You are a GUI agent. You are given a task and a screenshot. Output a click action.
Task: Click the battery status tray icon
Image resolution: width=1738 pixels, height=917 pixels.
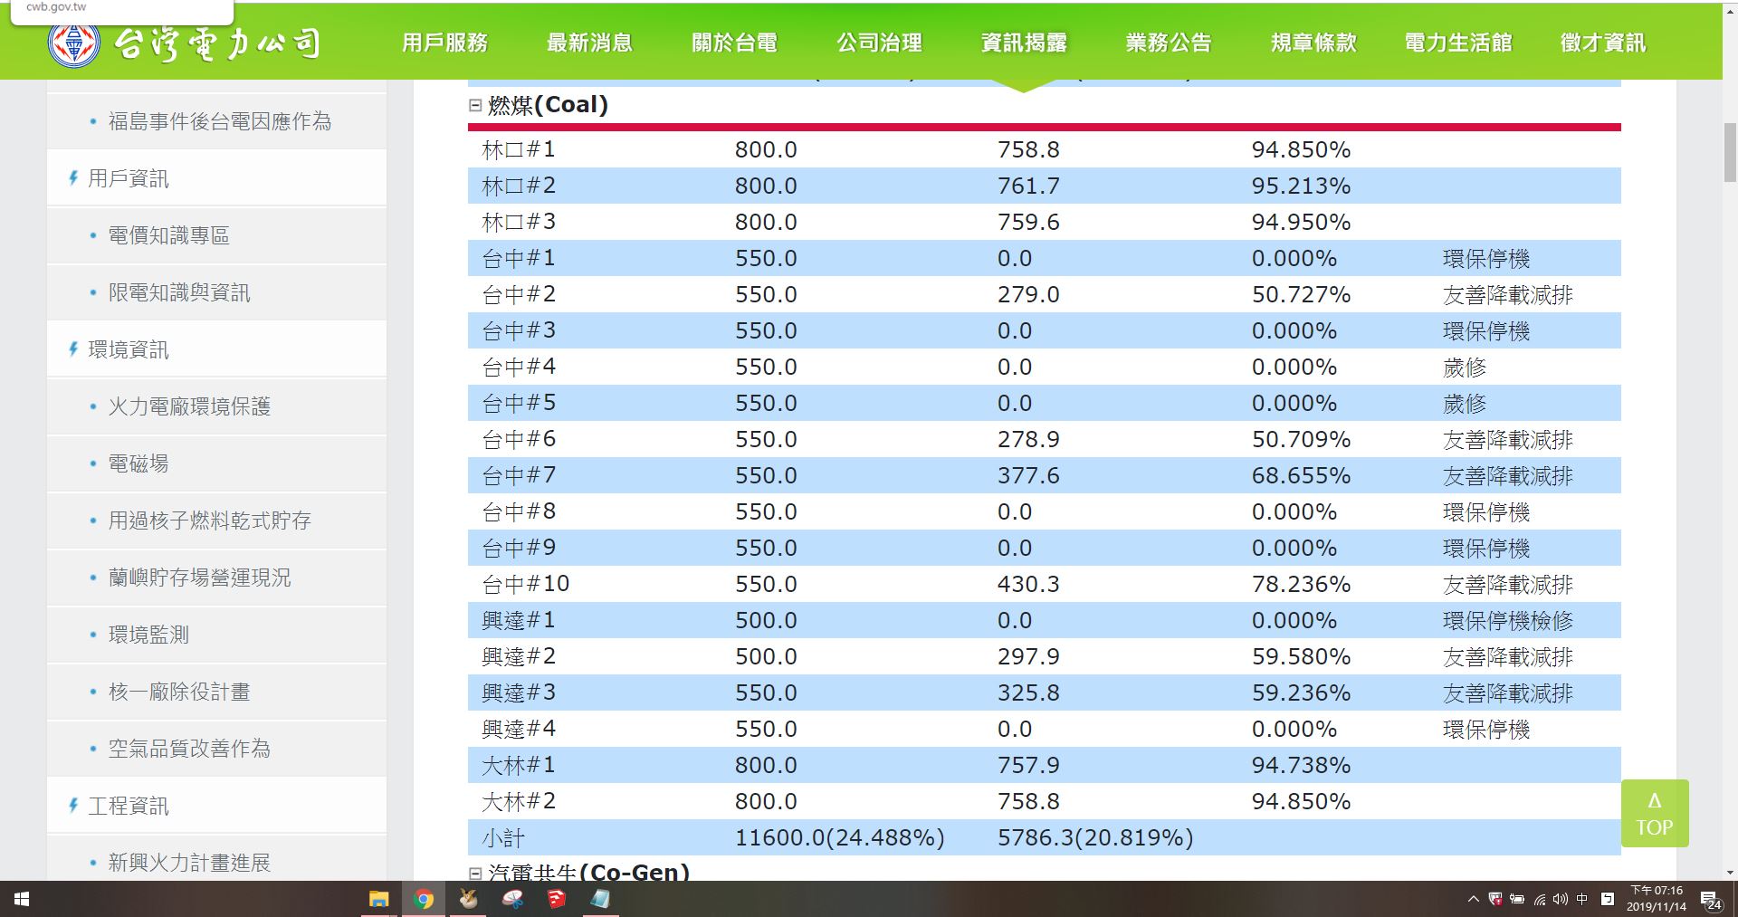pyautogui.click(x=1517, y=899)
